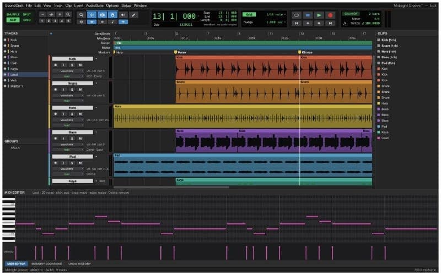Click the red Record button
Viewport: 441px width, 275px height.
pyautogui.click(x=330, y=15)
